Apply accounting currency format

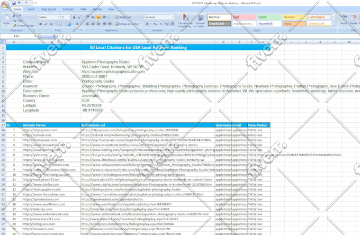pyautogui.click(x=147, y=24)
